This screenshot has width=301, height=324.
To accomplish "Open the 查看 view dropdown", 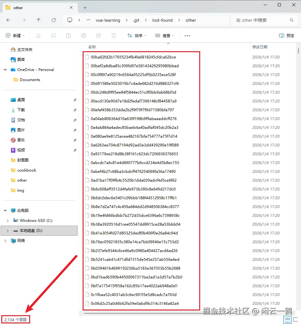I will [165, 36].
